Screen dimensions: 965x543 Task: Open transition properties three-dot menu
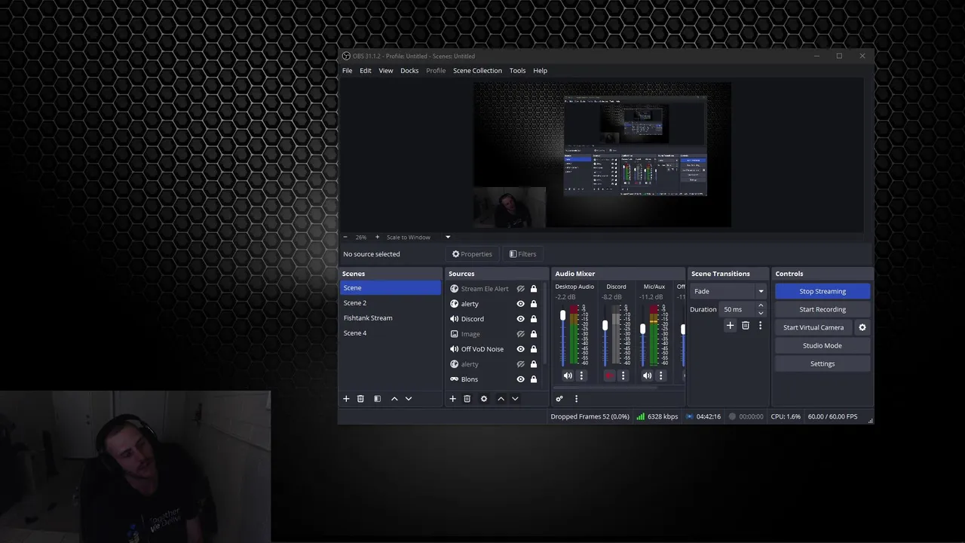(760, 326)
